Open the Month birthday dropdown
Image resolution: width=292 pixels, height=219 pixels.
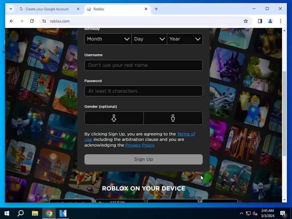pos(108,39)
